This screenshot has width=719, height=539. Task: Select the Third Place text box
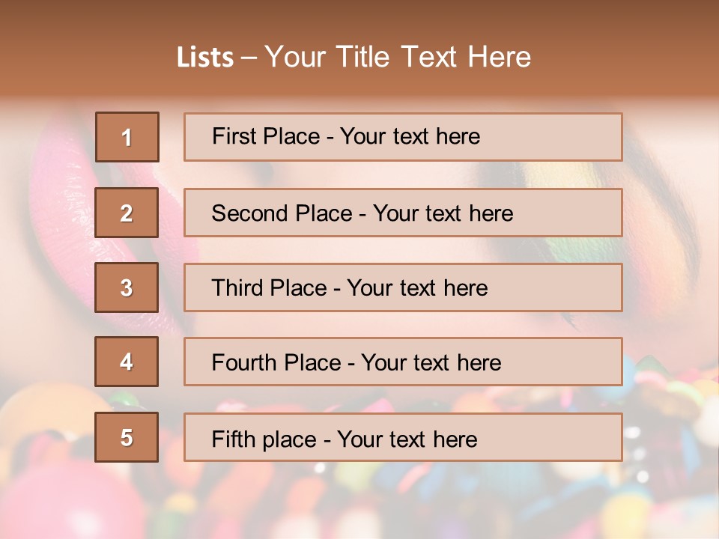click(403, 287)
